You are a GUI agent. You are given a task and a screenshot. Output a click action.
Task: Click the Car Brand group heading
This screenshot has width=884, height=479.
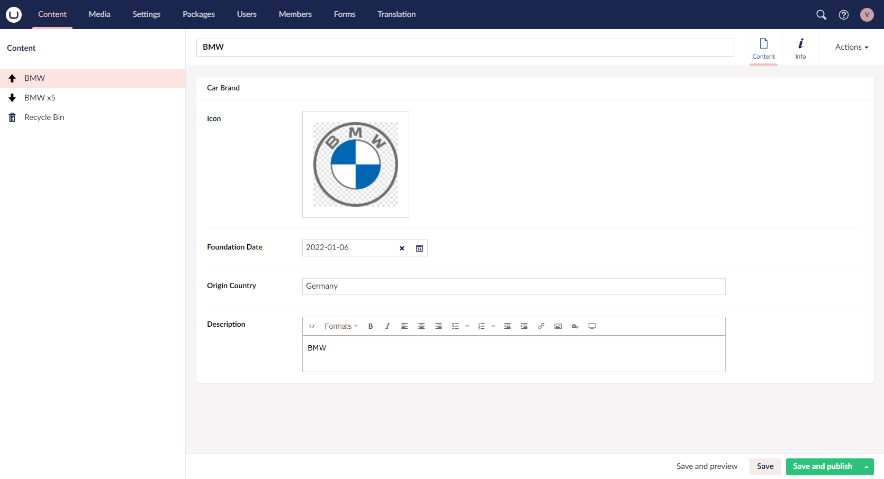[223, 88]
